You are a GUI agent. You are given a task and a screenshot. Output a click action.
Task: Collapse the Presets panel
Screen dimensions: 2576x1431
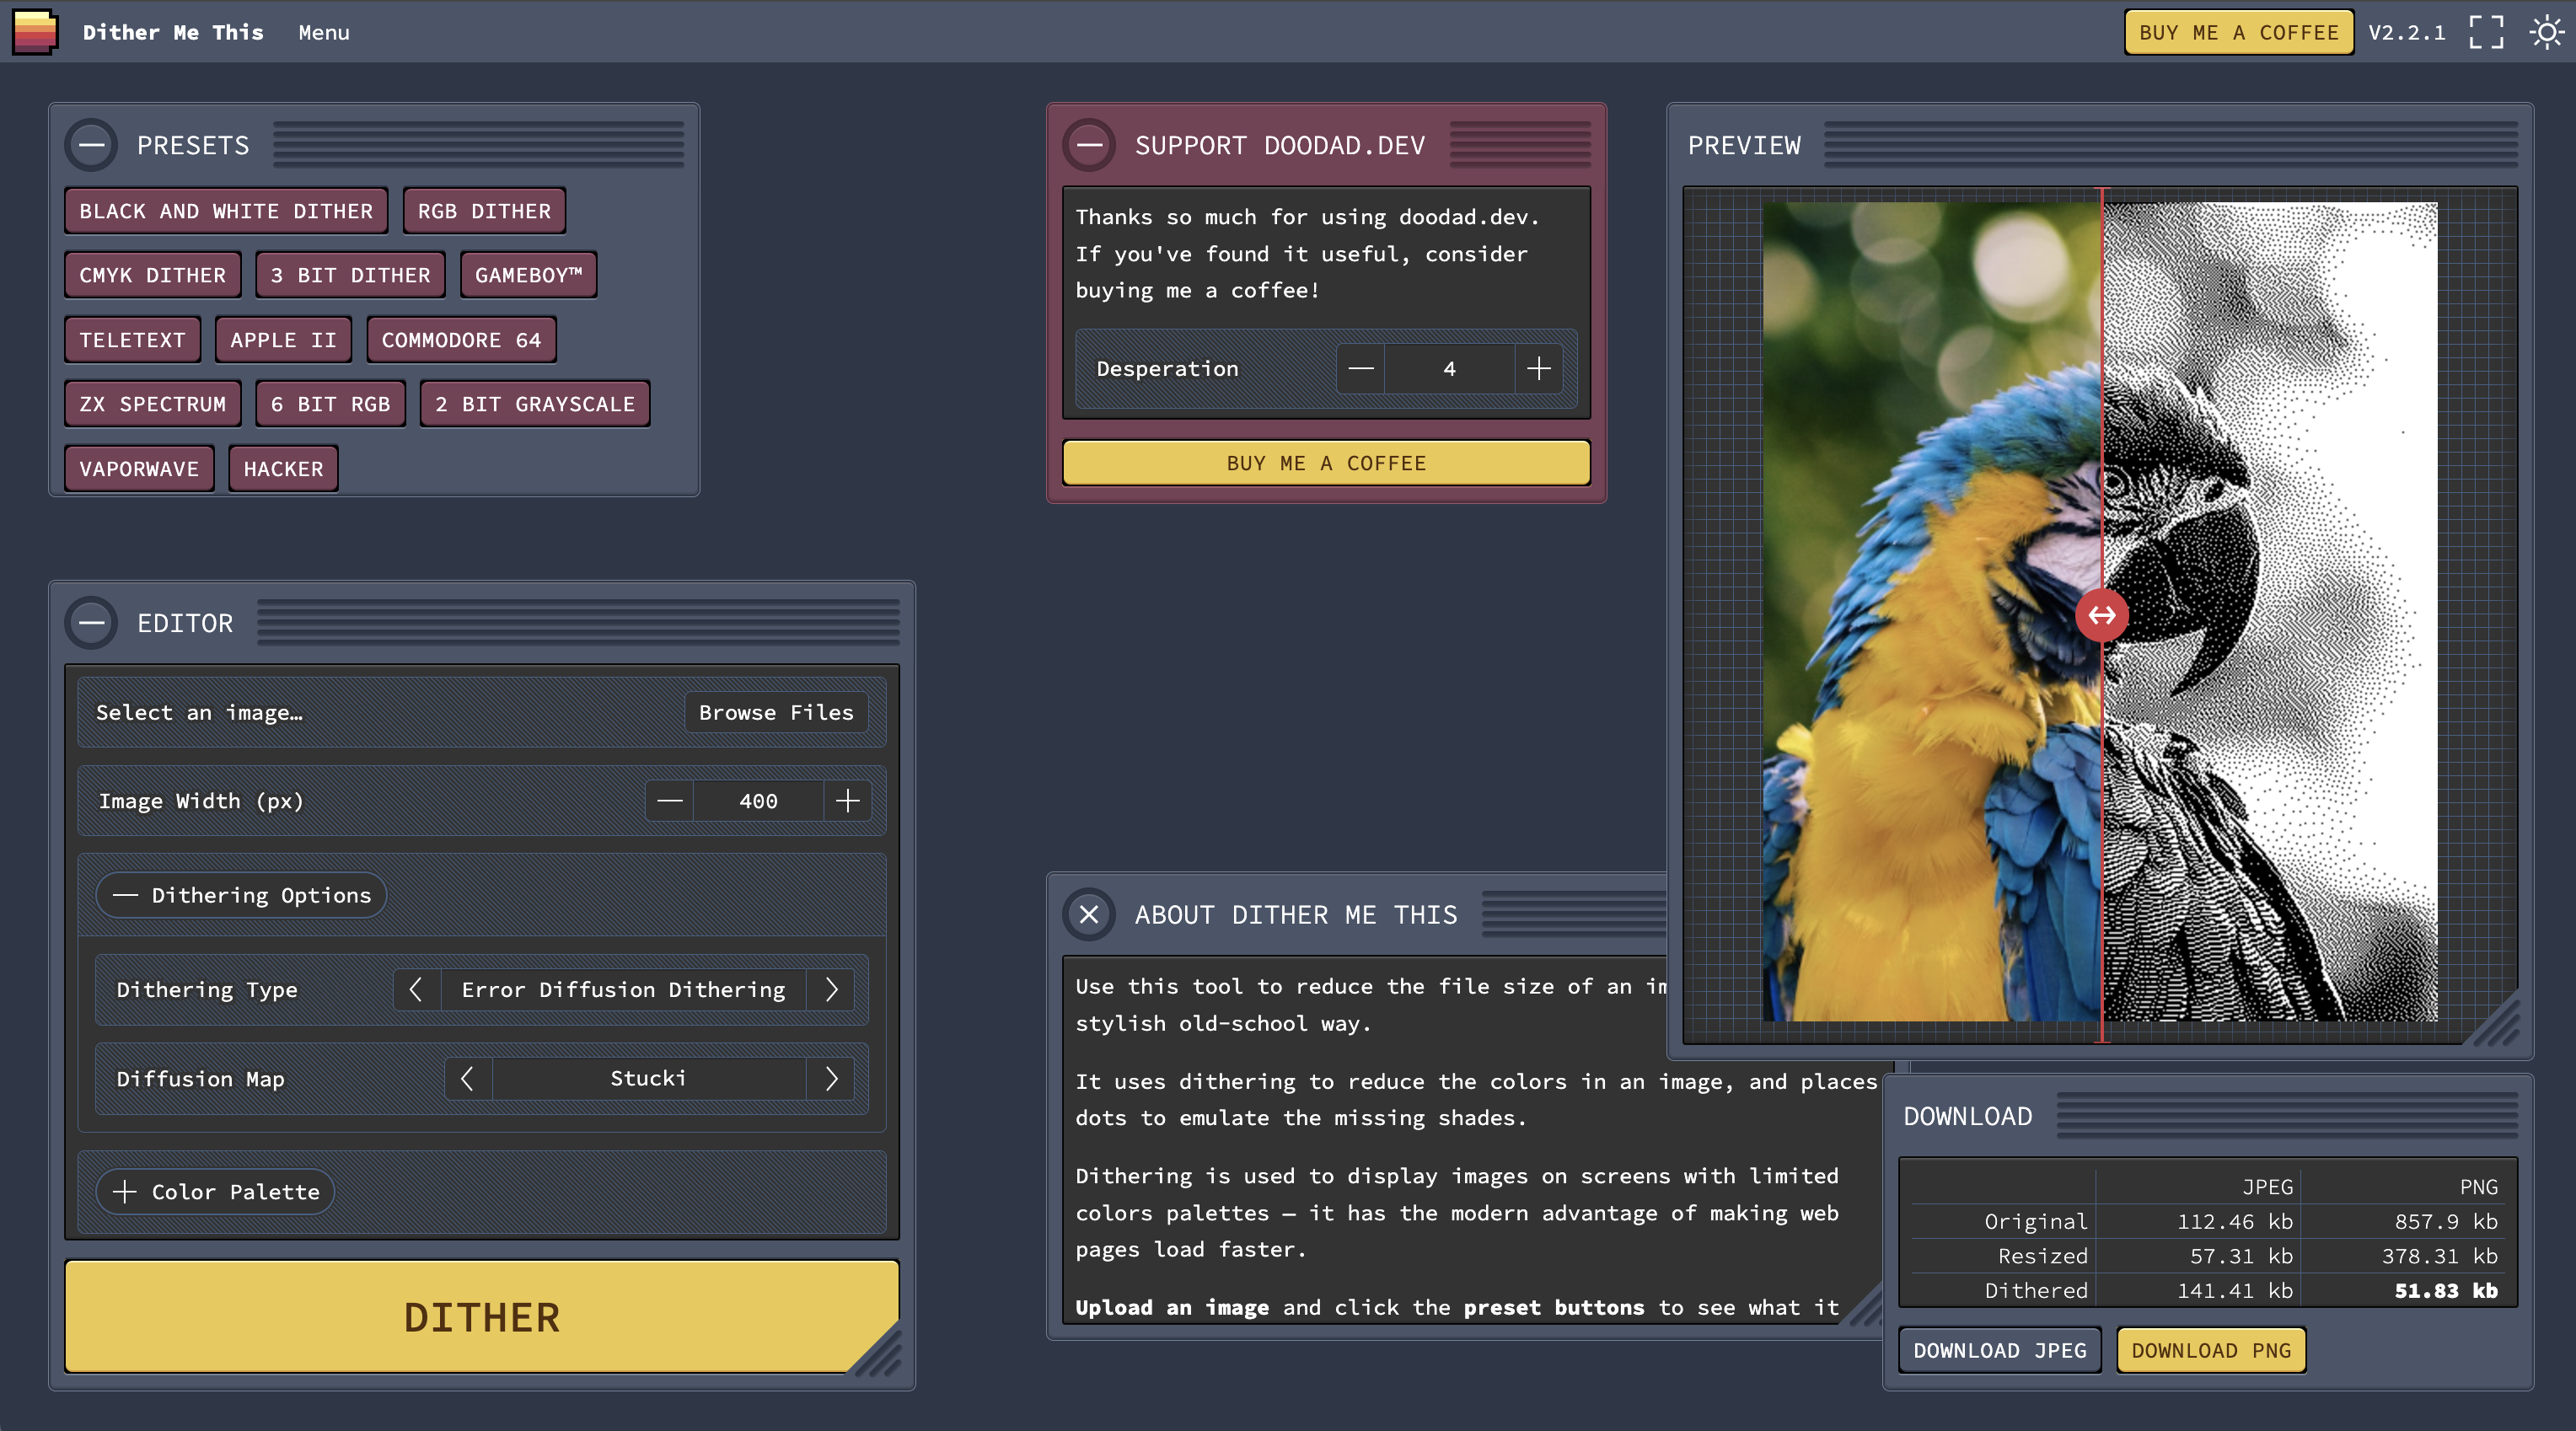coord(91,146)
